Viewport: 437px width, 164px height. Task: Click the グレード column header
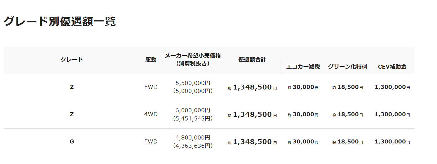tap(72, 59)
